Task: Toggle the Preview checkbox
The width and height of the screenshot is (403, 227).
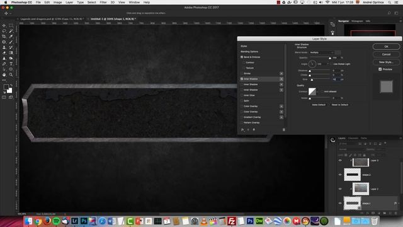Action: pos(380,69)
